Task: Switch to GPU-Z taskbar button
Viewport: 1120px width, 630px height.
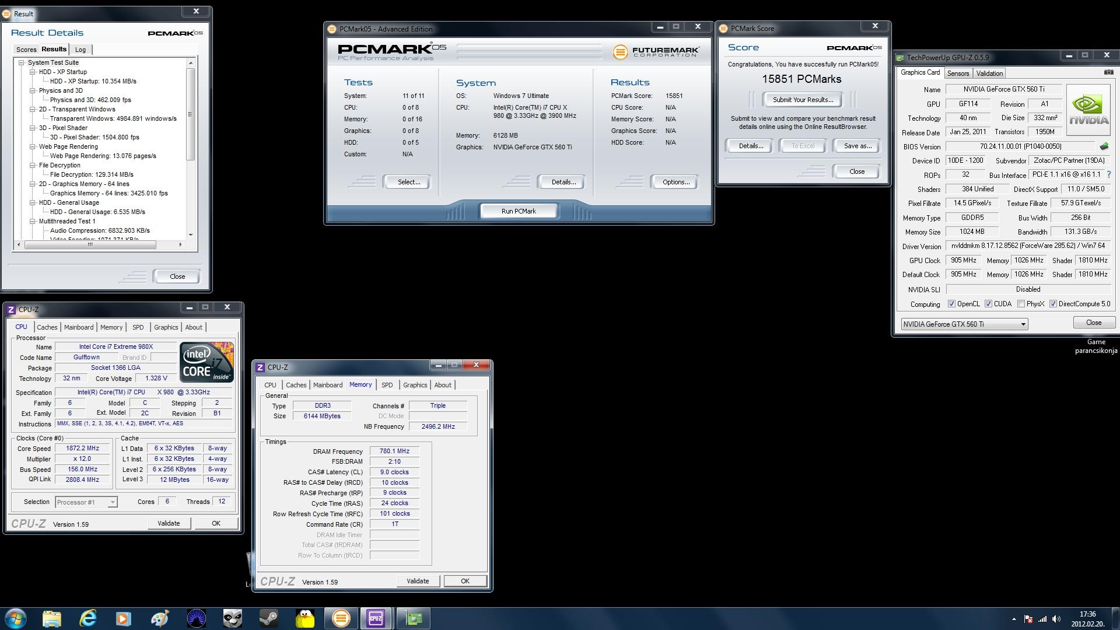Action: point(414,618)
